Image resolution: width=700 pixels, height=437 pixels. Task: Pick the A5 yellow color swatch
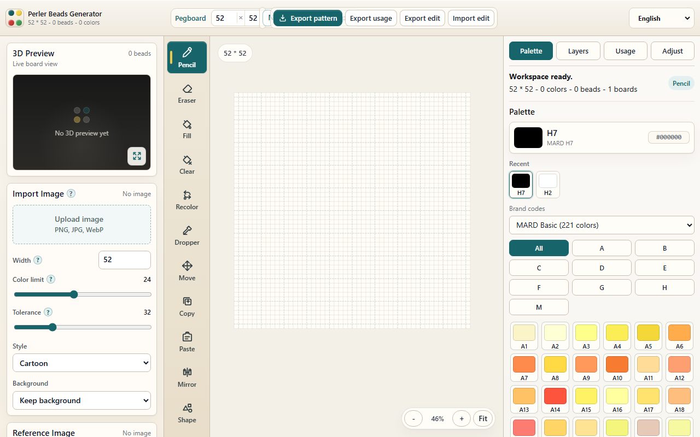[x=648, y=336]
